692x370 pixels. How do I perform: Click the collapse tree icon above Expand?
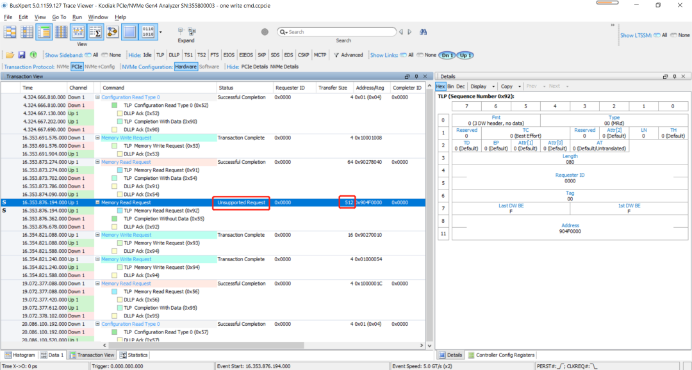point(182,31)
